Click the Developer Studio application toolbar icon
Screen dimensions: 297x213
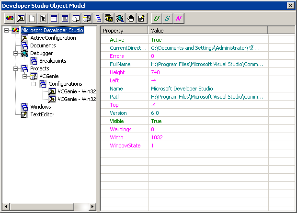(10, 18)
